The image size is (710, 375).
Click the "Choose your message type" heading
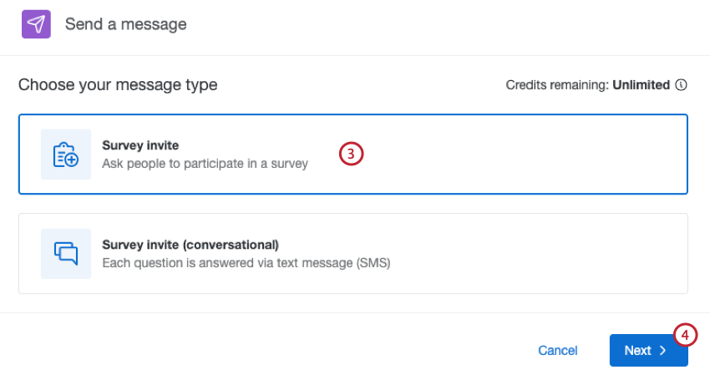coord(118,84)
